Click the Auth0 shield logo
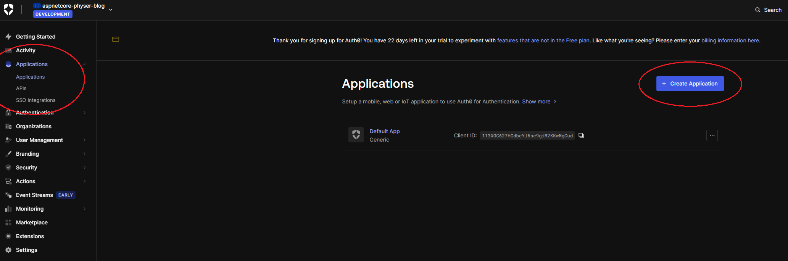The width and height of the screenshot is (788, 261). click(8, 10)
